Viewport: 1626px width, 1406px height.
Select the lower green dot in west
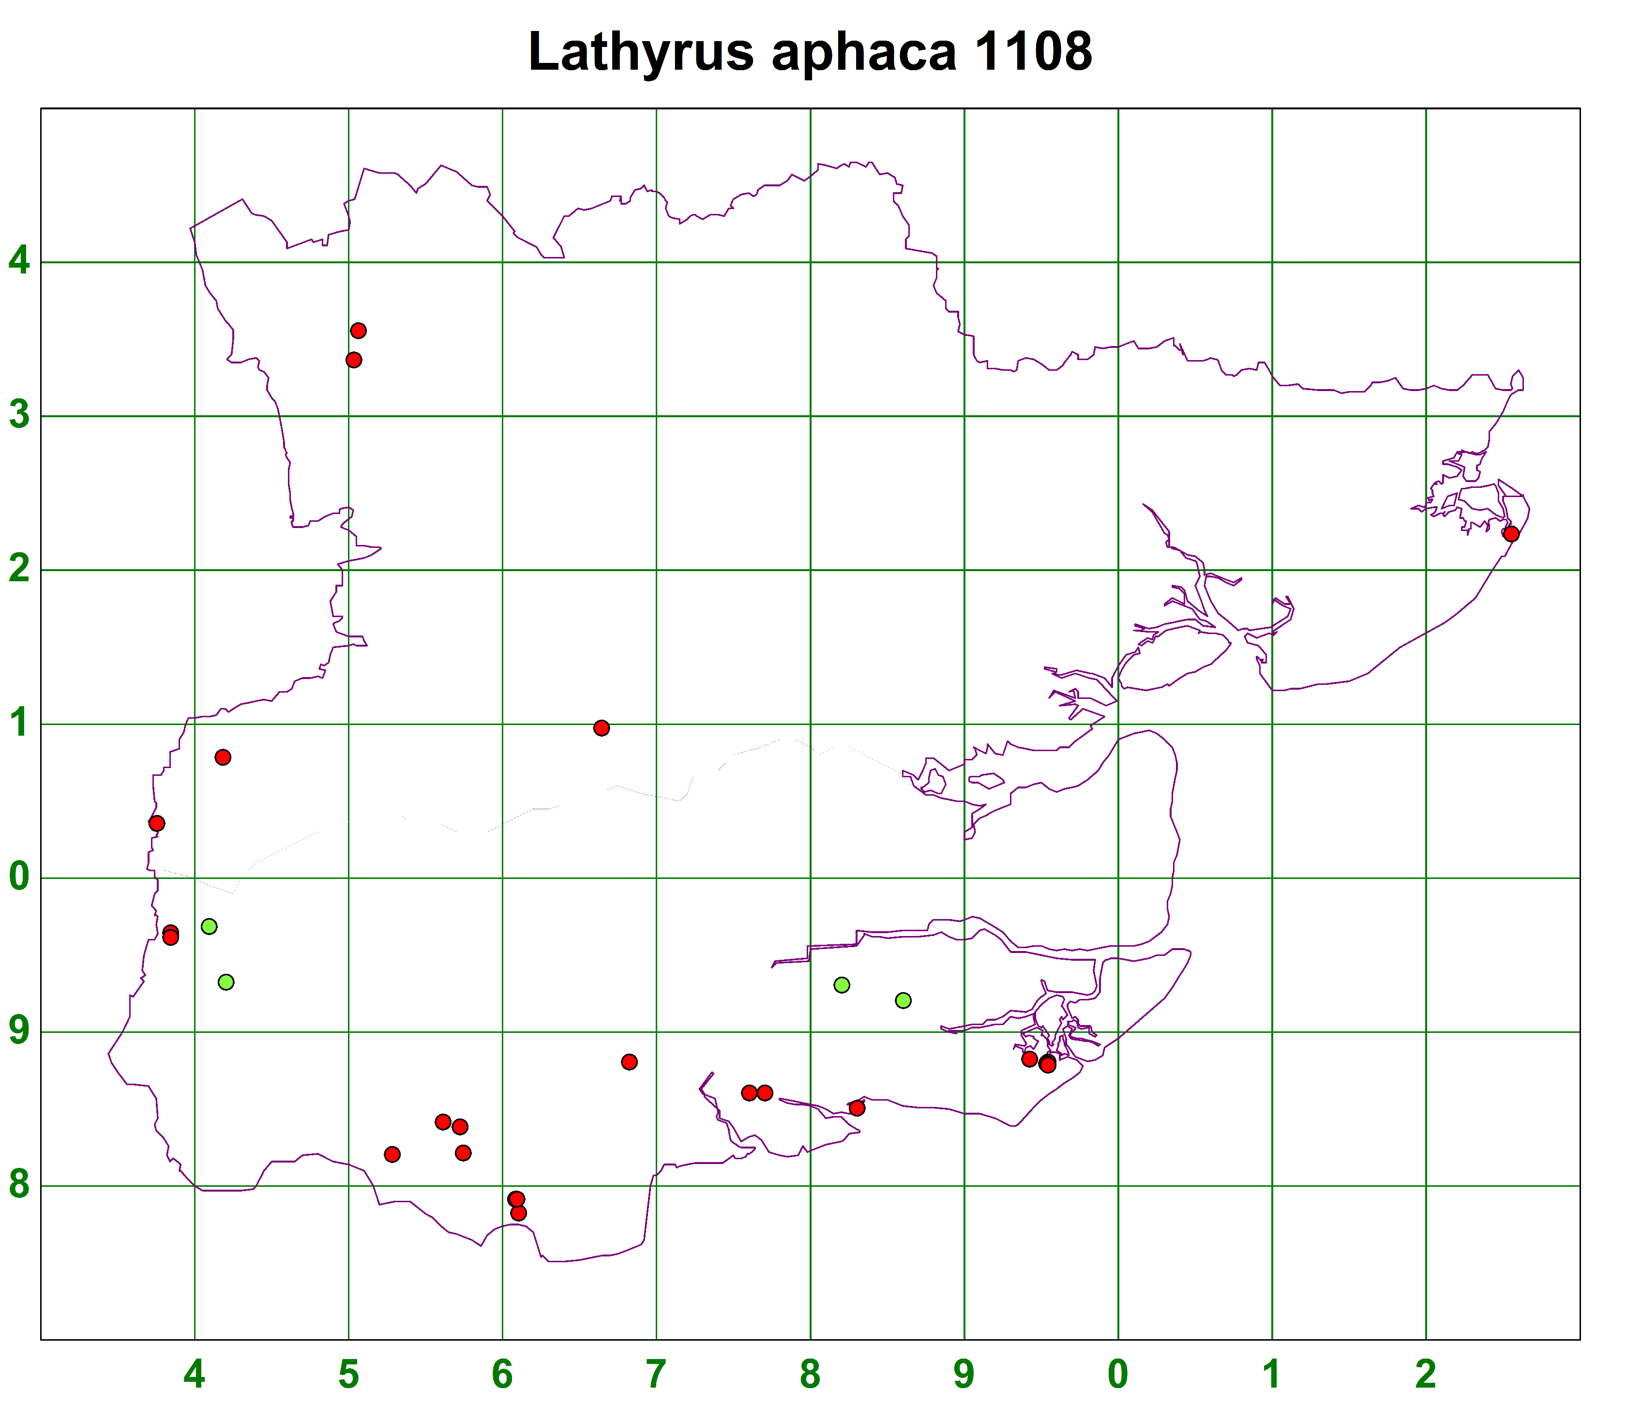pos(226,982)
